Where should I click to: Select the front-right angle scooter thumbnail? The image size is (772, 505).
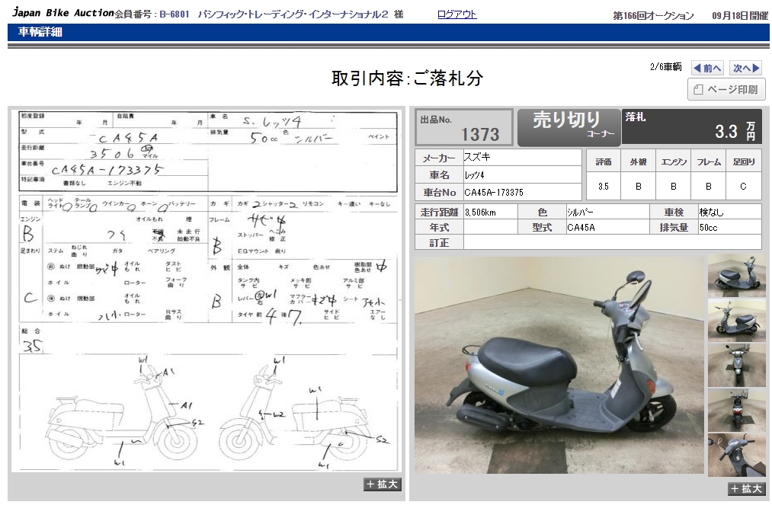point(736,320)
